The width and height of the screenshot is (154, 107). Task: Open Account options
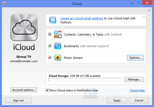24,90
